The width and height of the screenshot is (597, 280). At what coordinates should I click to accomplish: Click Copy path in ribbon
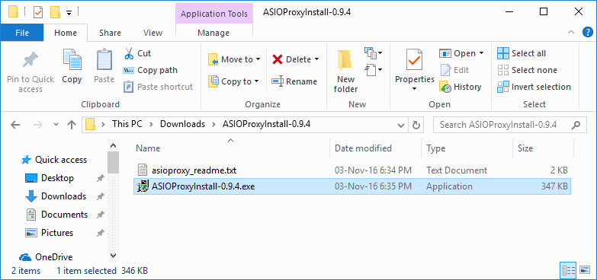point(150,70)
